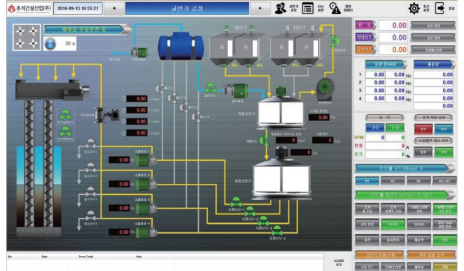
Task: Go to previous screen with left arrow
Action: 114,8
